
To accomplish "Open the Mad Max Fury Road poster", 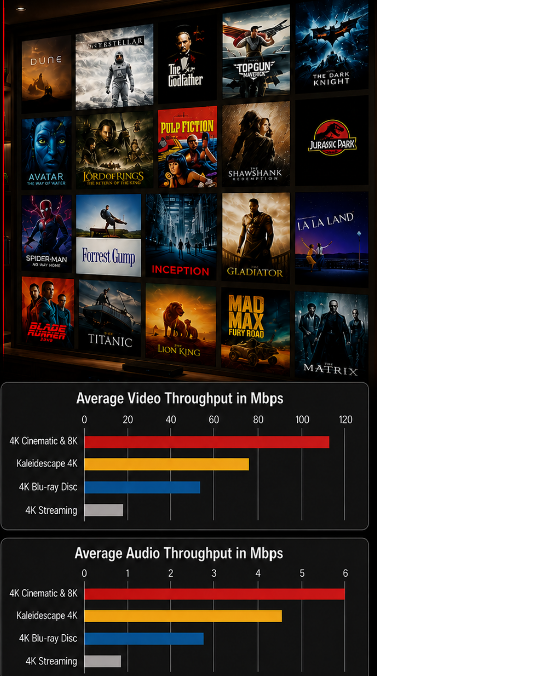I will [256, 331].
